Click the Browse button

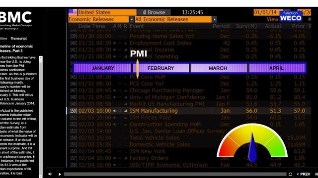click(x=154, y=12)
